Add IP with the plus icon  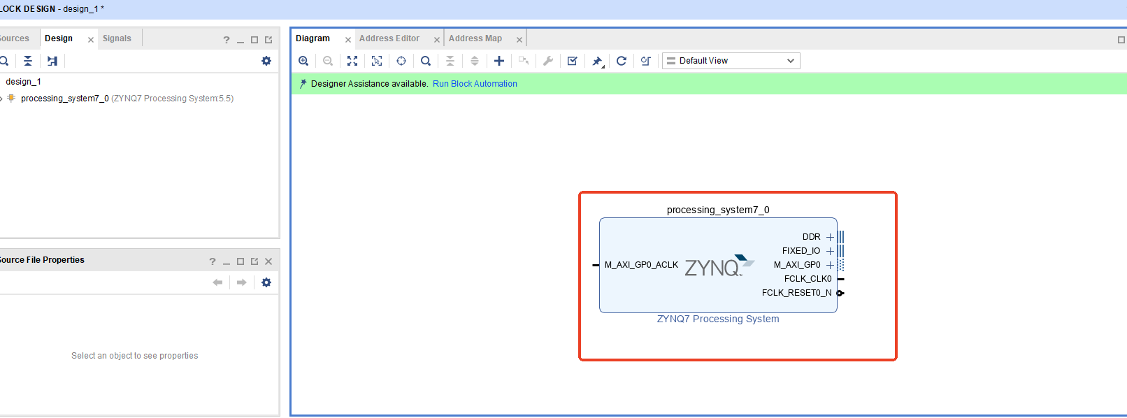tap(499, 61)
